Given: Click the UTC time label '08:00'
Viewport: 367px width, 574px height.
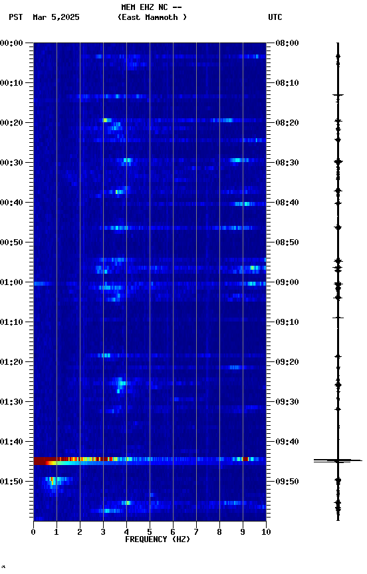Looking at the screenshot, I should click(x=287, y=43).
